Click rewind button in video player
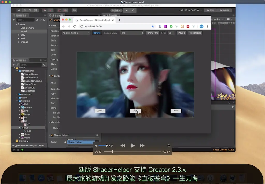 (123, 146)
